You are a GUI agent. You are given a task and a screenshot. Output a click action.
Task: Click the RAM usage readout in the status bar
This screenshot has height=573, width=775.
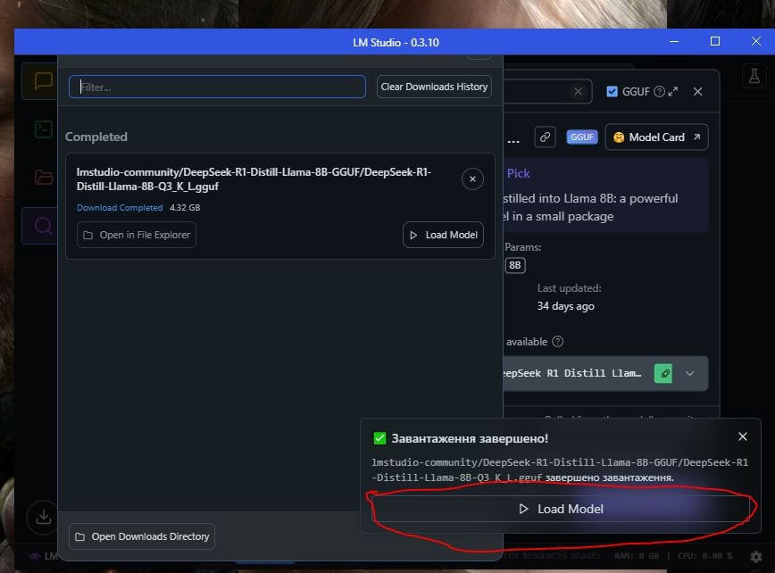pos(637,556)
